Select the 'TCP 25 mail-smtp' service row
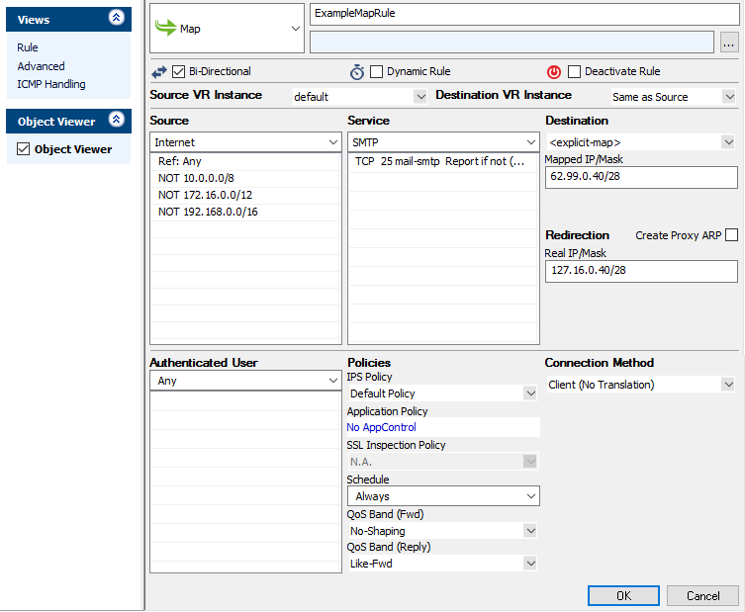 [x=443, y=161]
